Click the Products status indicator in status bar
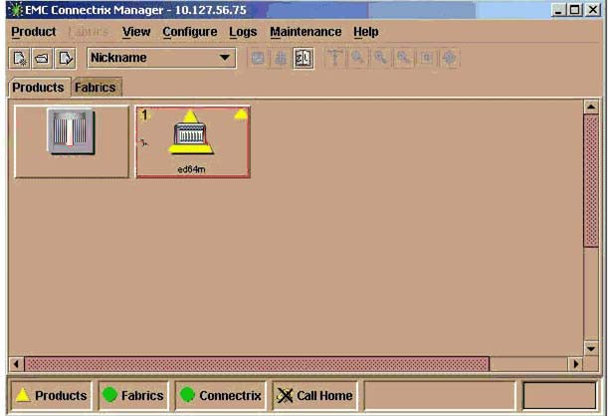The width and height of the screenshot is (609, 416). pos(52,396)
